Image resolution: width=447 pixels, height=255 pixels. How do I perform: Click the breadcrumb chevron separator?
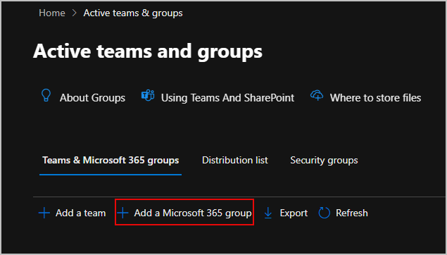click(x=75, y=13)
